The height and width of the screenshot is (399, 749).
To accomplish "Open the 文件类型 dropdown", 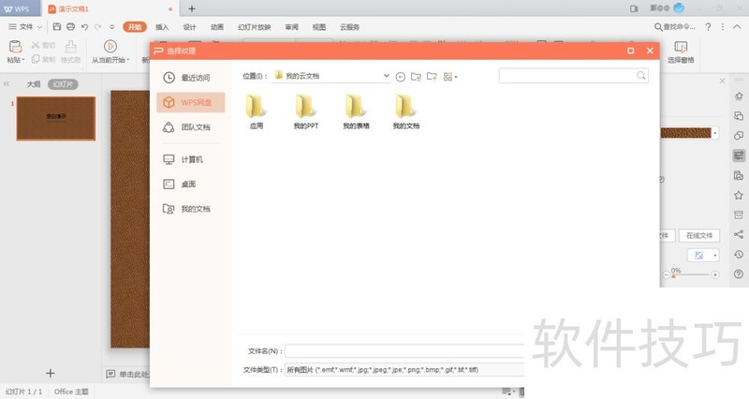I will [x=404, y=369].
